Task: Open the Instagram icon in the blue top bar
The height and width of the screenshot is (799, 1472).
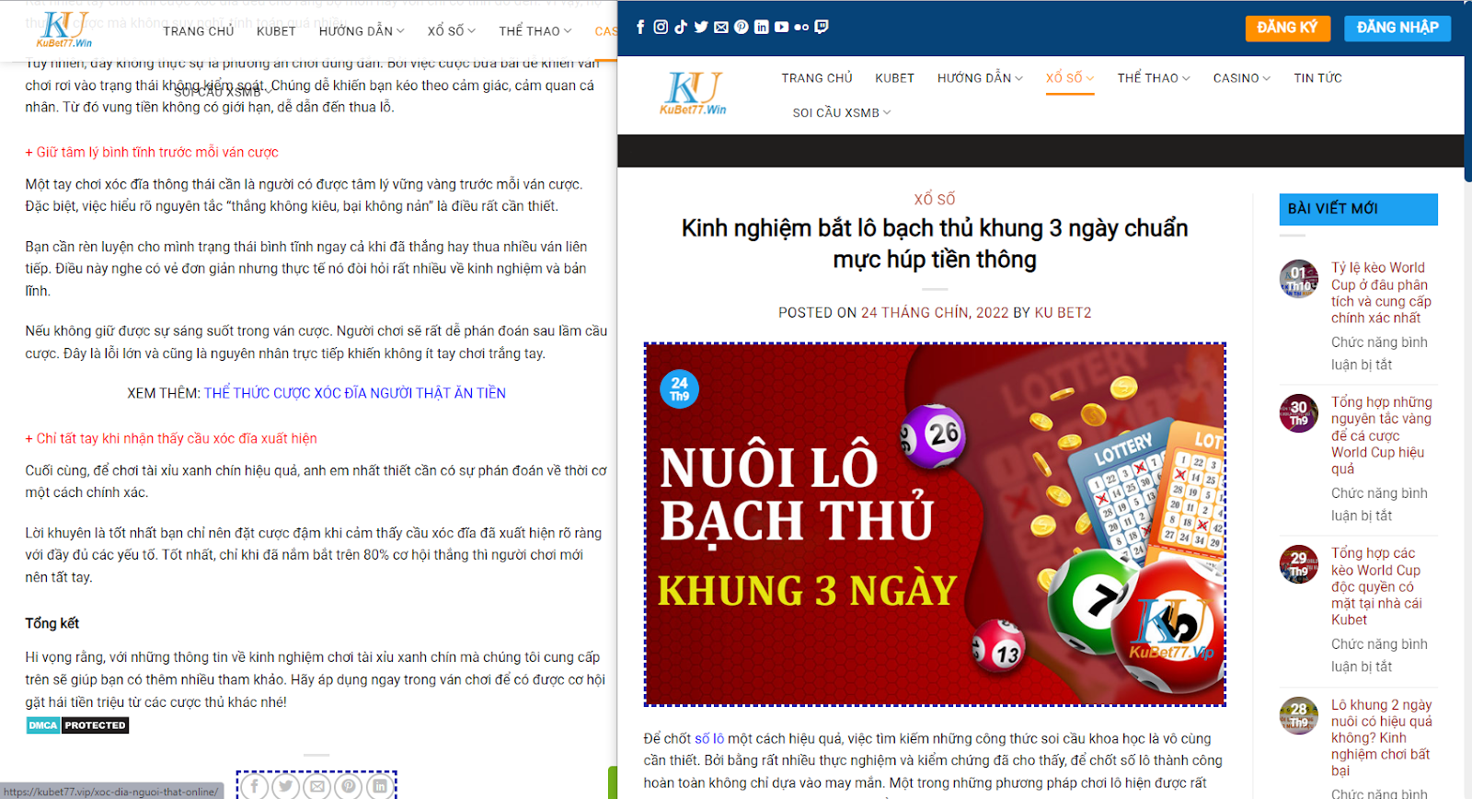Action: point(661,27)
